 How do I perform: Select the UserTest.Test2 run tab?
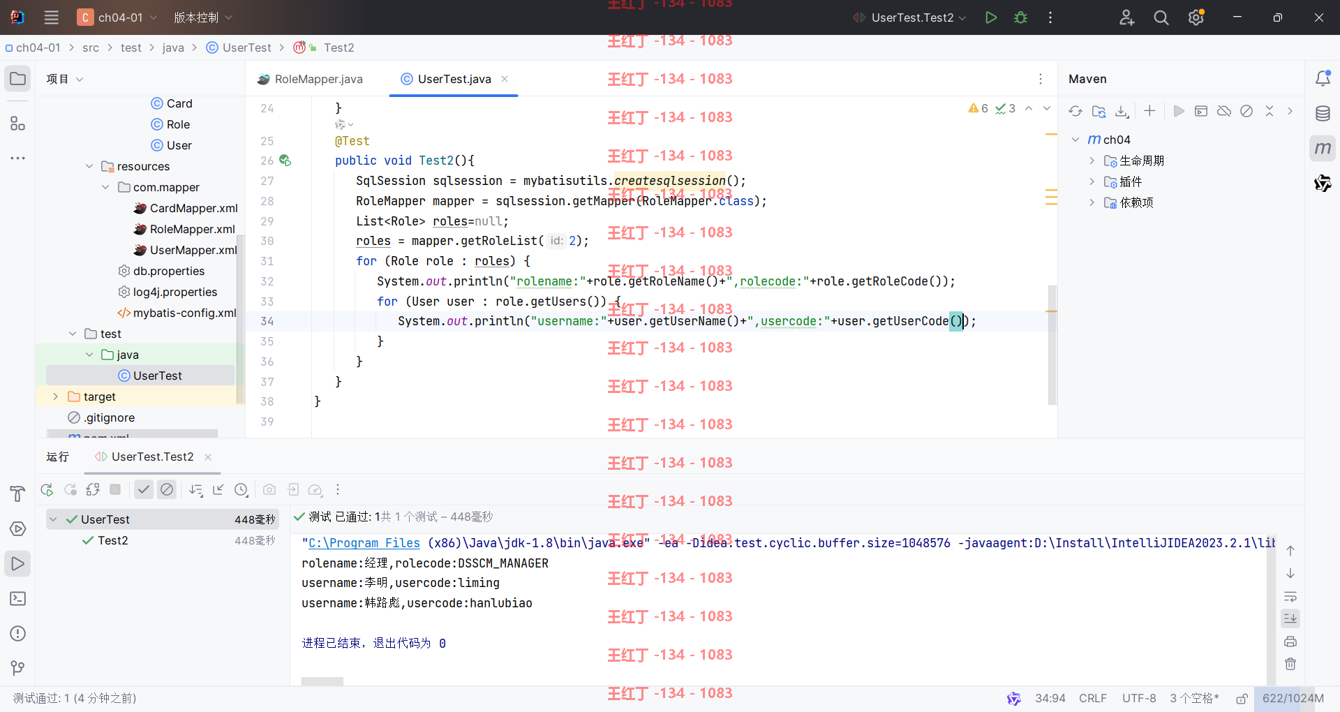tap(153, 457)
